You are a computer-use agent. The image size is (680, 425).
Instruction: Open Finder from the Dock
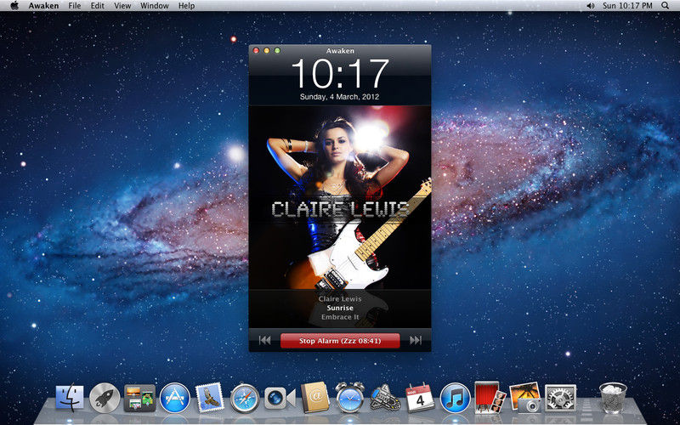click(70, 397)
